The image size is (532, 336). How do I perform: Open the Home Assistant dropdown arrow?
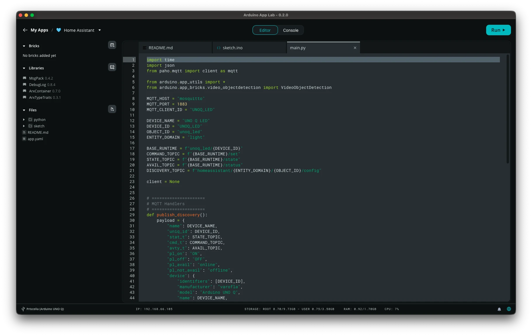tap(100, 30)
